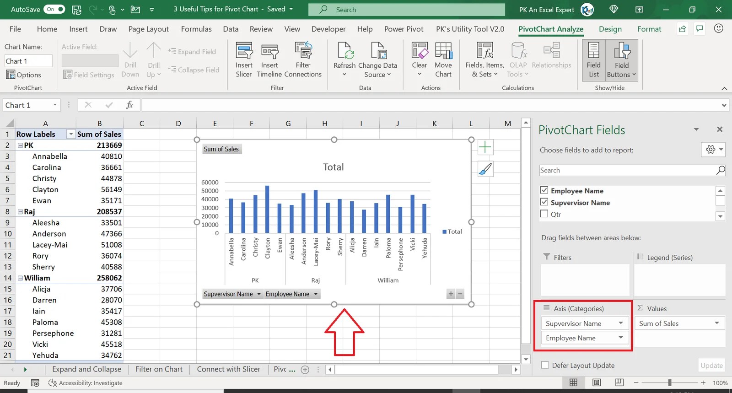The image size is (732, 393).
Task: Switch to Normal view in status bar
Action: [573, 382]
